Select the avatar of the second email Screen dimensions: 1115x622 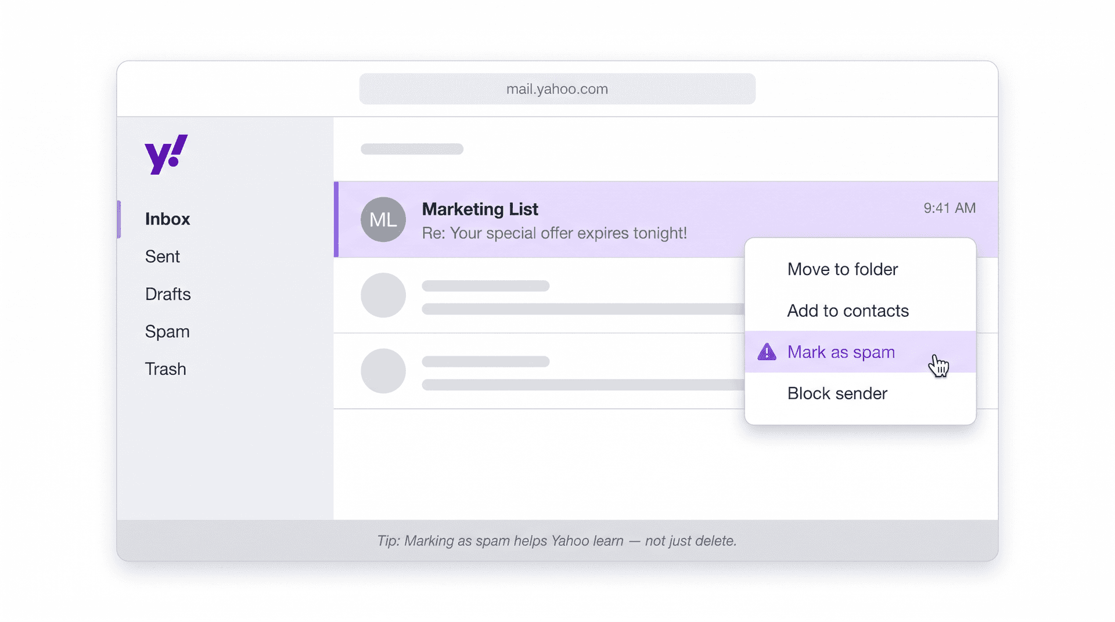click(383, 295)
